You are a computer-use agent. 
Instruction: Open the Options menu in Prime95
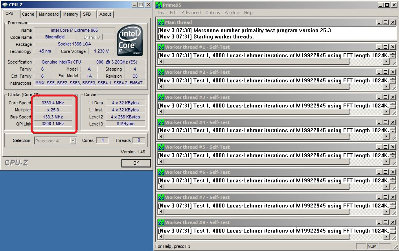click(x=213, y=13)
